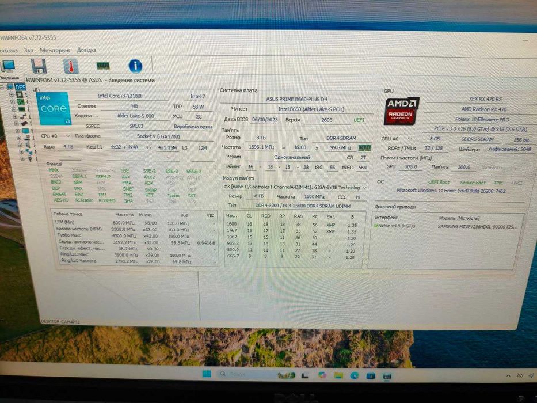Open Microsoft Edge from taskbar
Image resolution: width=537 pixels, height=403 pixels.
coord(354,375)
